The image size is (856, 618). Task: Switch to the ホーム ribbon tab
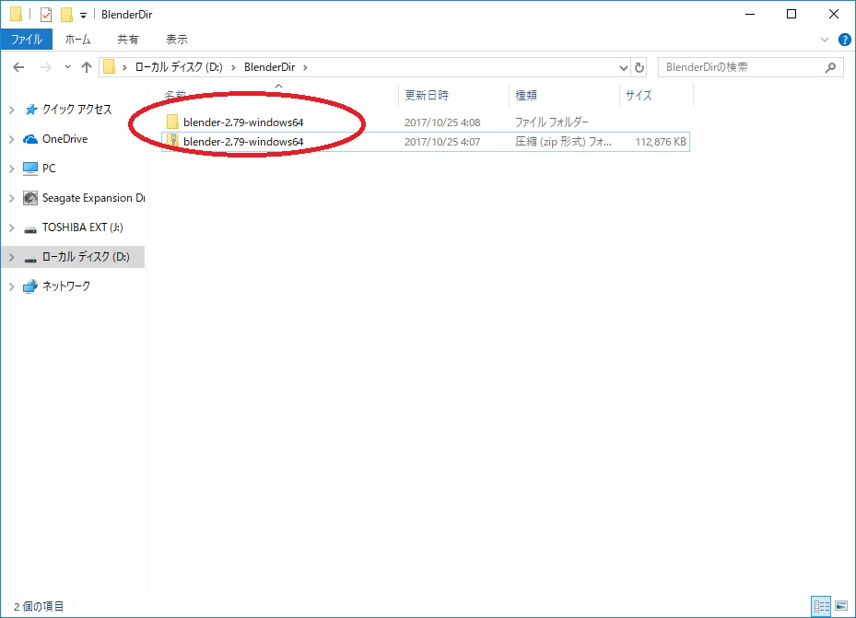coord(77,40)
